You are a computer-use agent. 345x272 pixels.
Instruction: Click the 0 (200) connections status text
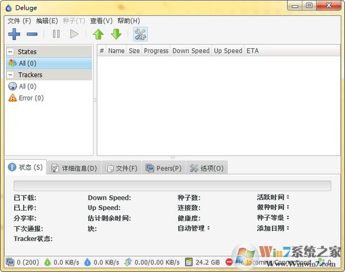tap(28, 262)
